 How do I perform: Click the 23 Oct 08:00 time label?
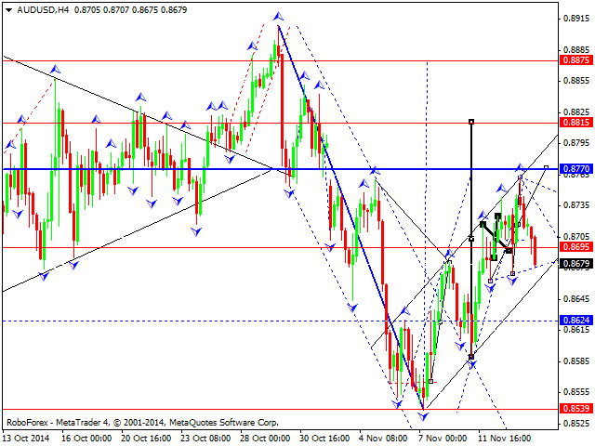tap(205, 439)
